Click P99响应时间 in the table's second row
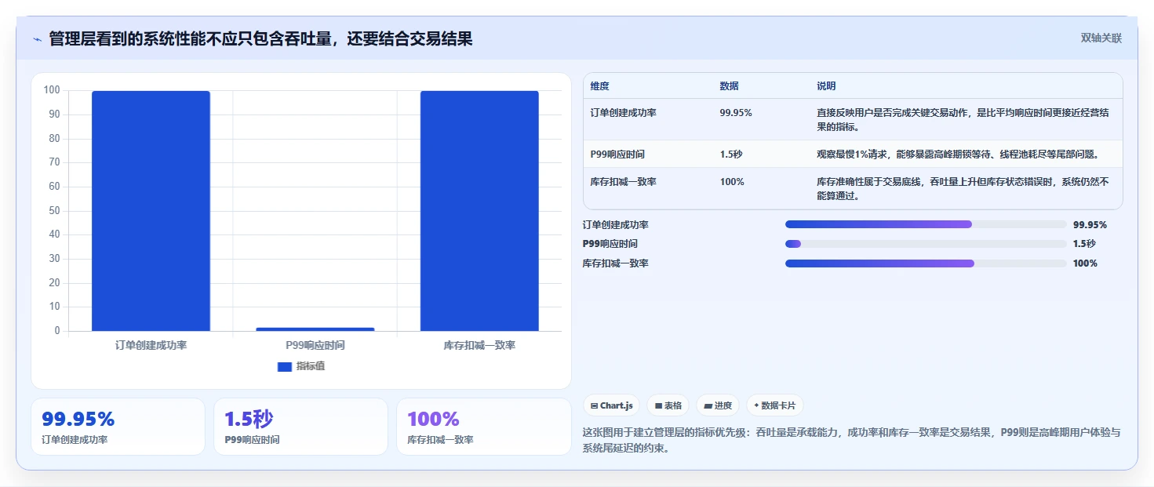The height and width of the screenshot is (487, 1154). pos(617,154)
